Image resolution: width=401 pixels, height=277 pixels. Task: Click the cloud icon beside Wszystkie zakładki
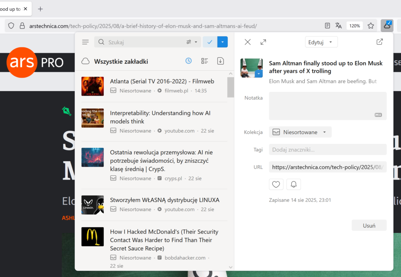click(x=85, y=61)
